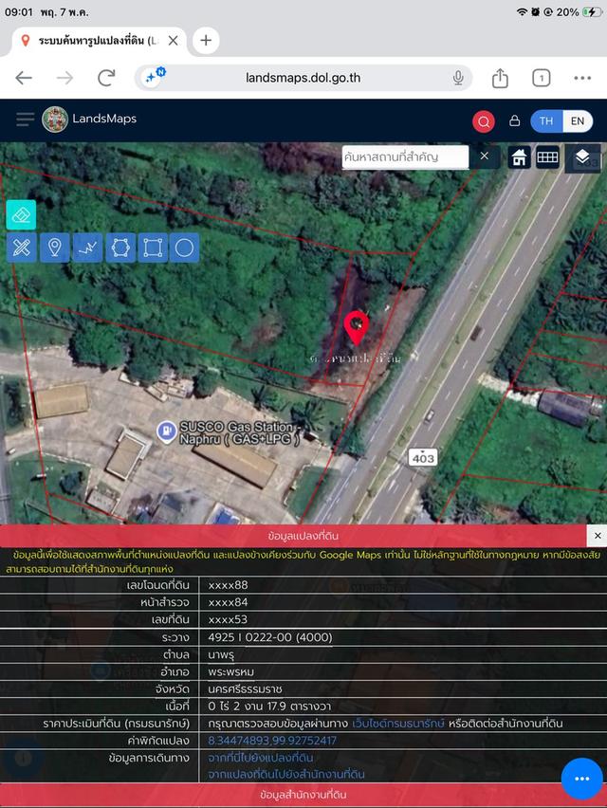Tap the red parcel location pin

(x=357, y=328)
